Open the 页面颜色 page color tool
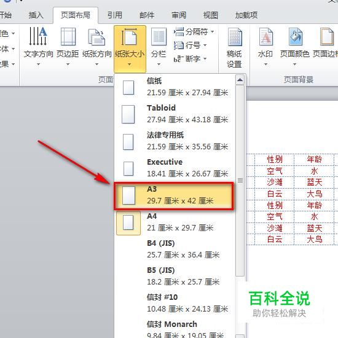This screenshot has height=338, width=338. point(294,46)
